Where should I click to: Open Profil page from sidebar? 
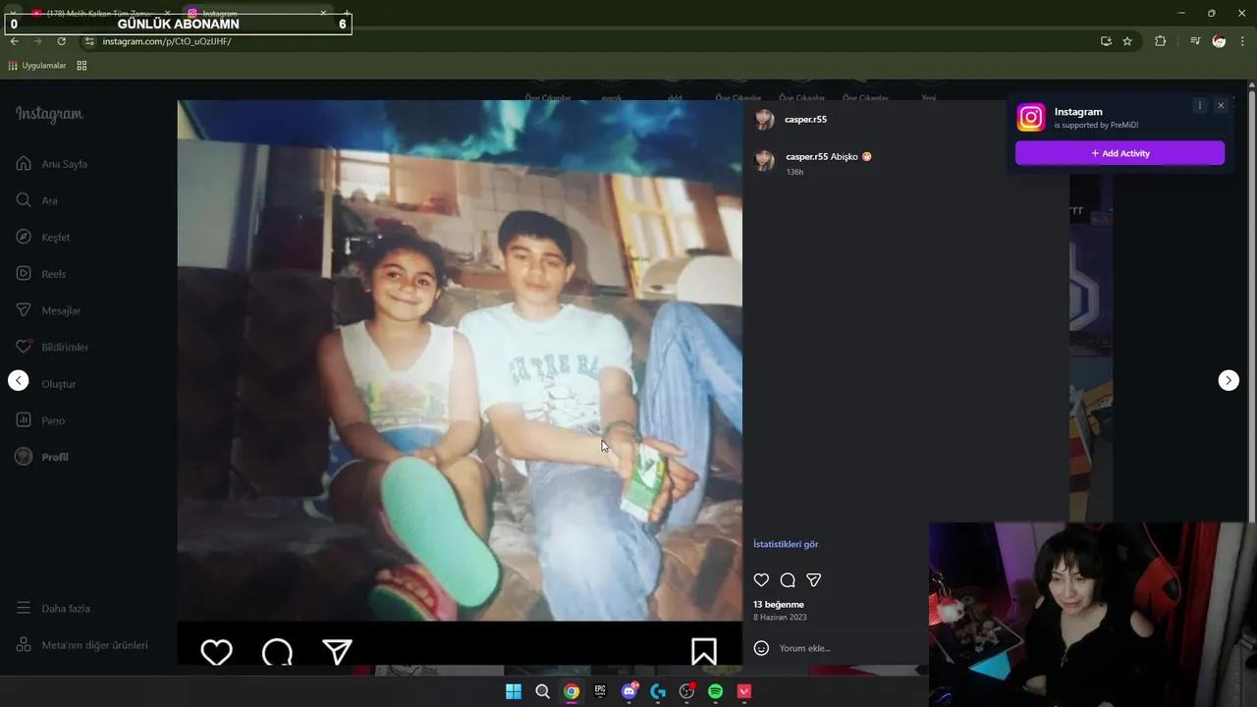(x=42, y=457)
